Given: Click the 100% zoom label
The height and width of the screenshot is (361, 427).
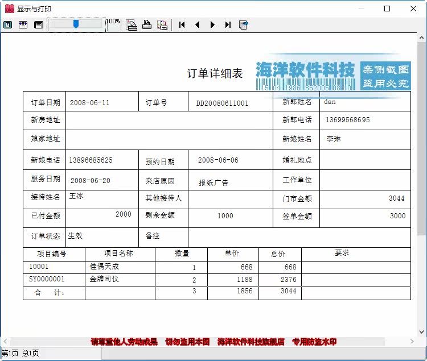Looking at the screenshot, I should [x=113, y=21].
